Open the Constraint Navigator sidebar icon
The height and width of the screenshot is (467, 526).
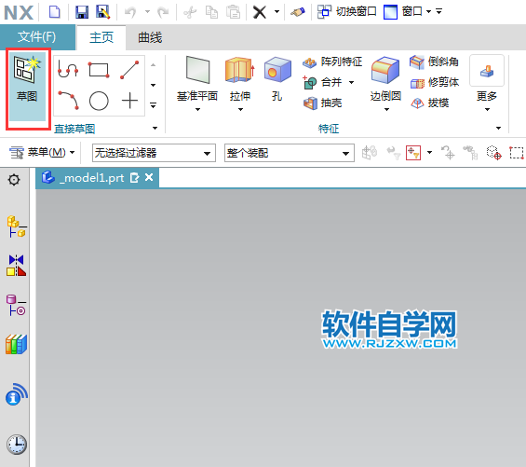(x=16, y=266)
